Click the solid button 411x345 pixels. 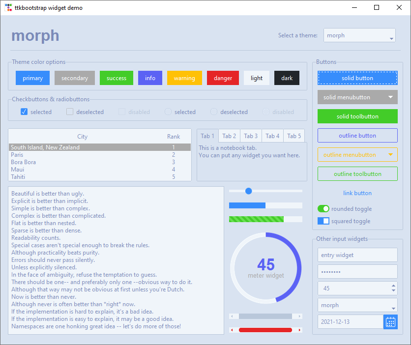point(357,78)
